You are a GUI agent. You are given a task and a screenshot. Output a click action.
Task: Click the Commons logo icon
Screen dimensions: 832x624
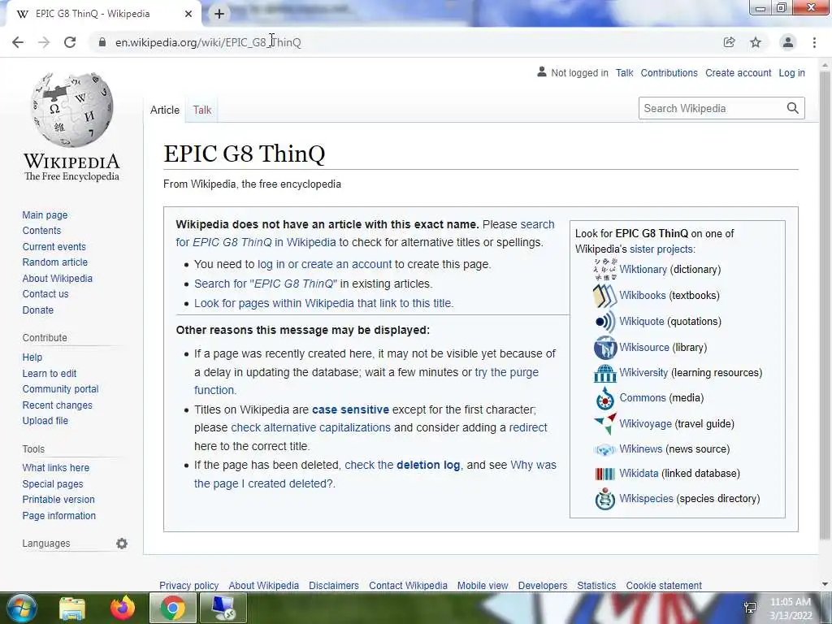click(x=604, y=398)
